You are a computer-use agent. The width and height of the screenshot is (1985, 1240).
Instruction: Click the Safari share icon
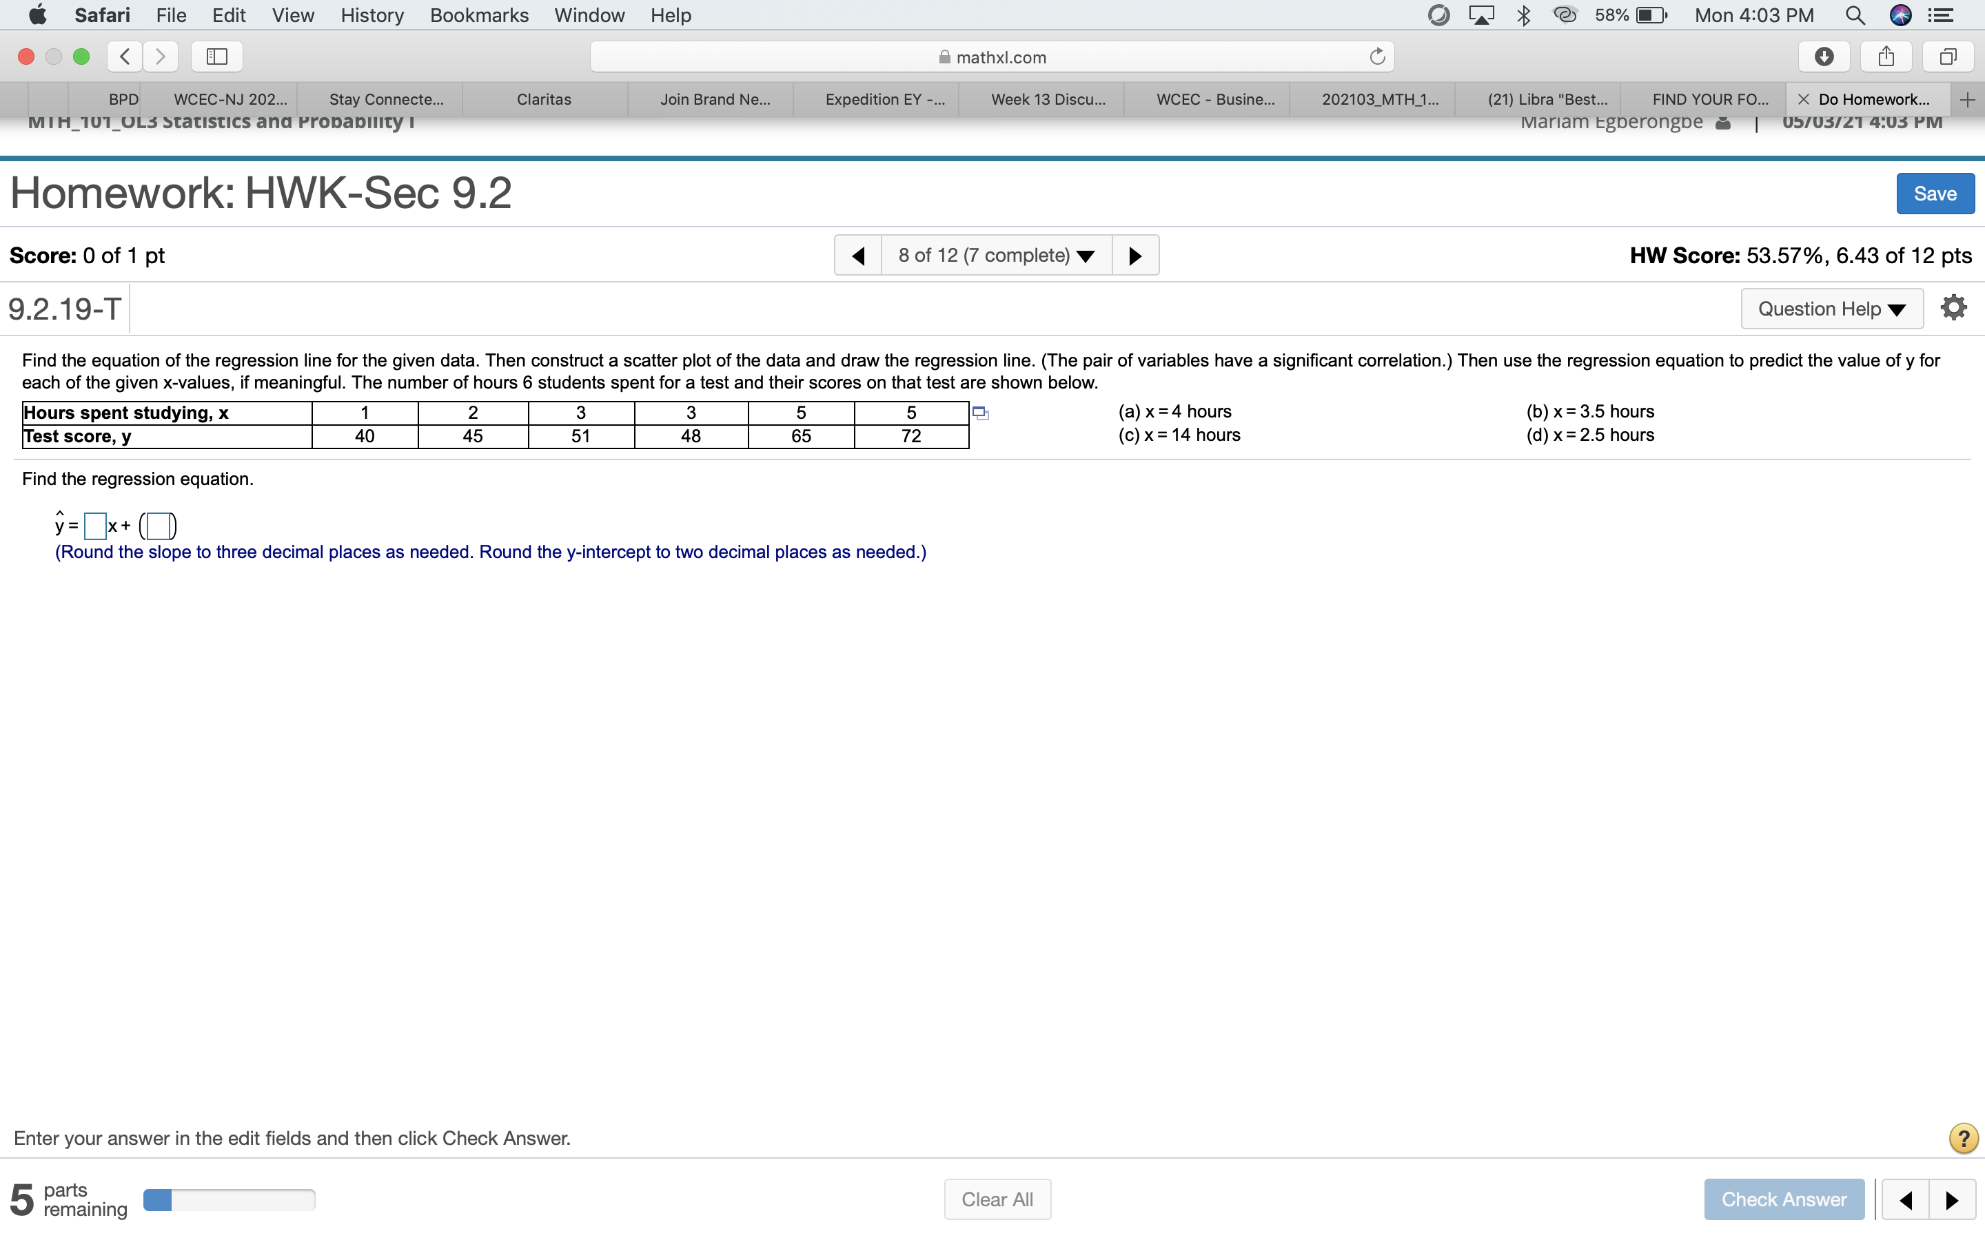tap(1886, 56)
